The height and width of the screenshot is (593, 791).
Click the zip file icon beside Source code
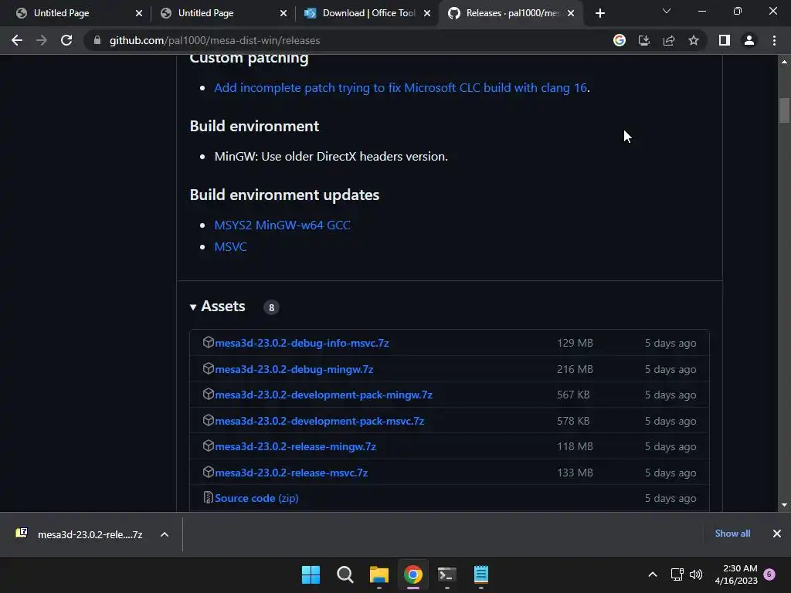(x=208, y=498)
